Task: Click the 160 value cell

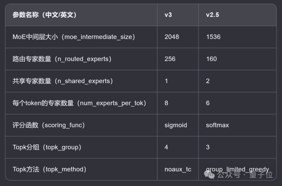Action: [211, 59]
